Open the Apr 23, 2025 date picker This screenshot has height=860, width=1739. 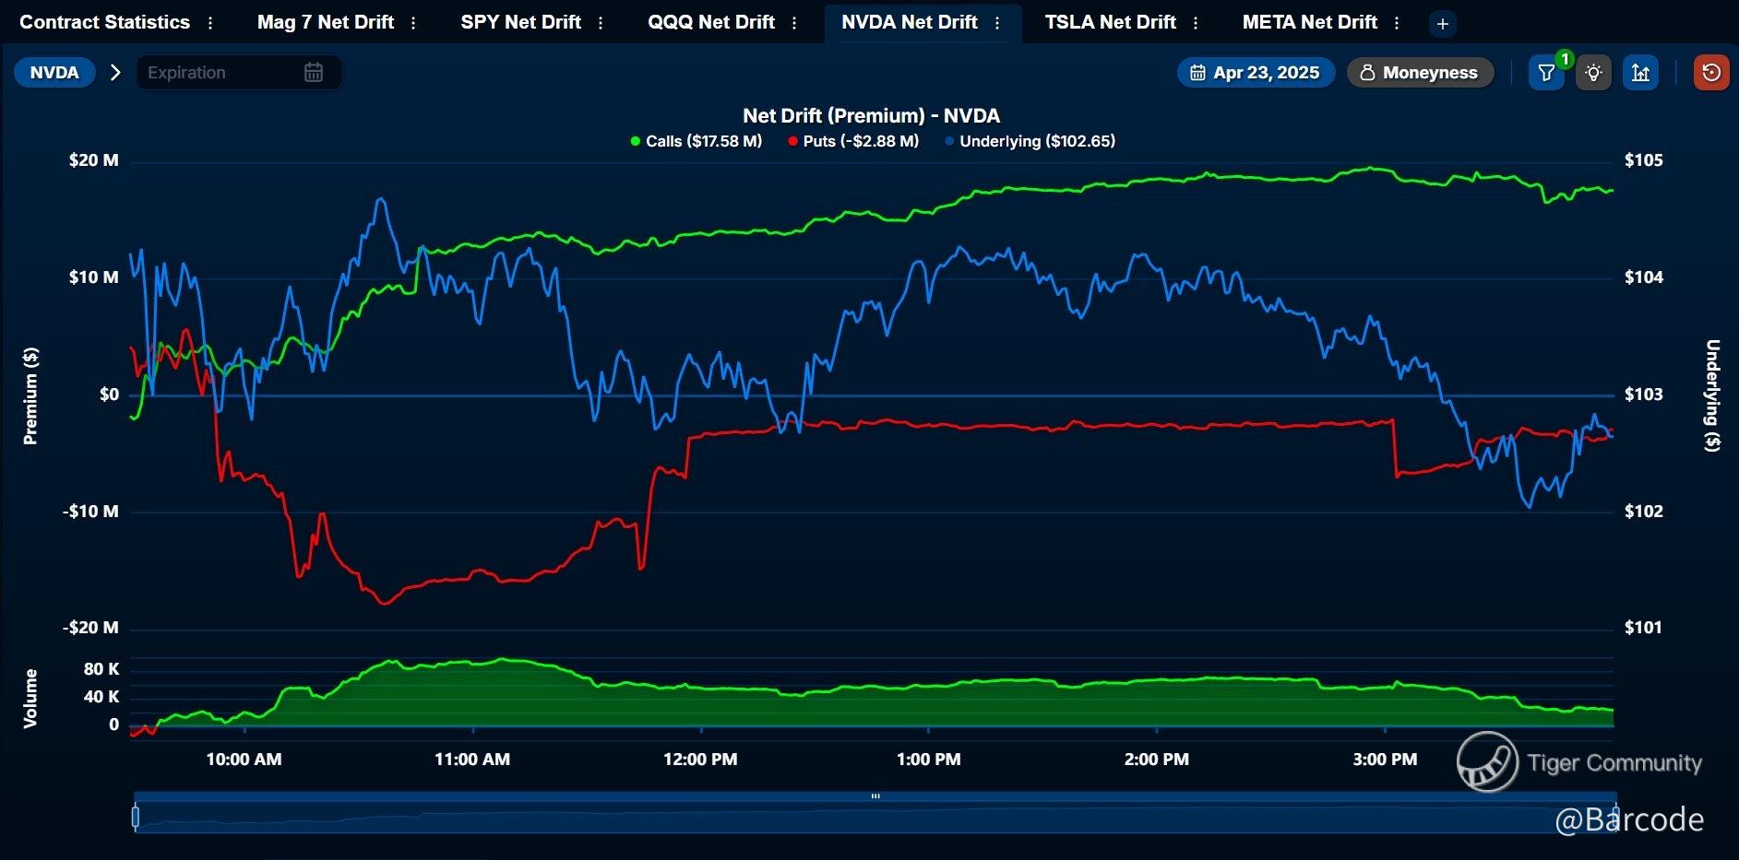[x=1255, y=73]
